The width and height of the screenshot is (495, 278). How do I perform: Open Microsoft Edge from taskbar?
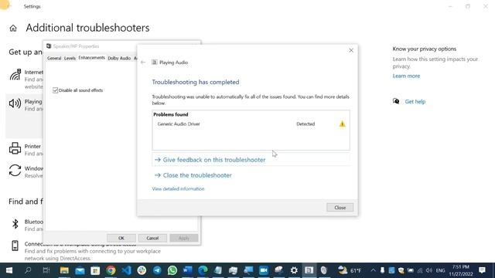203,270
